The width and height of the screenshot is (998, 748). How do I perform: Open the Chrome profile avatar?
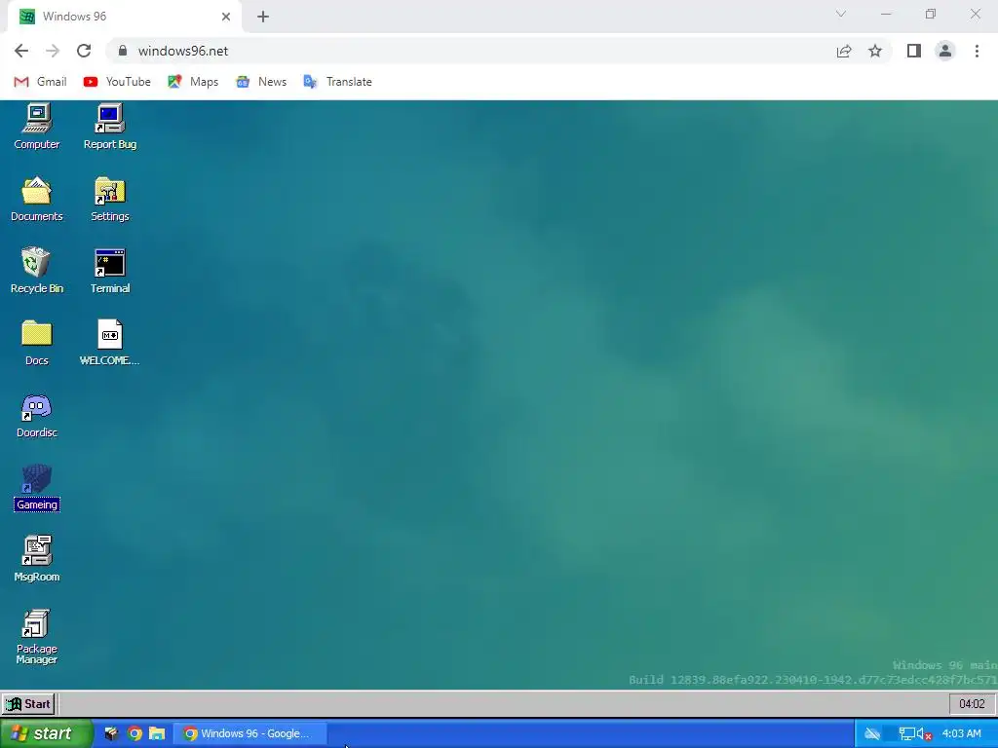[x=945, y=51]
